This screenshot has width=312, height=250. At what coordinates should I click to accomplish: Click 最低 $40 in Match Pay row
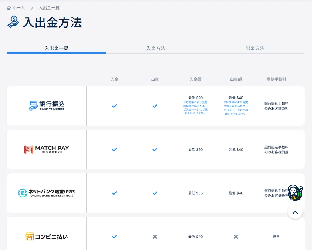click(x=236, y=149)
